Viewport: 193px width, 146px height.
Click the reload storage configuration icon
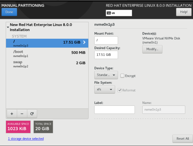pos(32,114)
